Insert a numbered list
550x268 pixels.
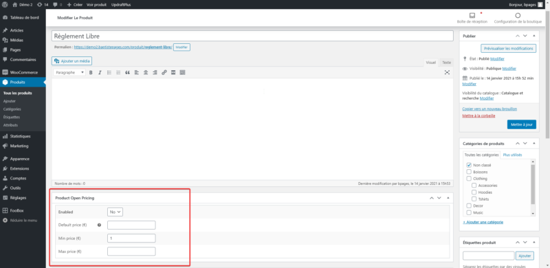pyautogui.click(x=118, y=73)
